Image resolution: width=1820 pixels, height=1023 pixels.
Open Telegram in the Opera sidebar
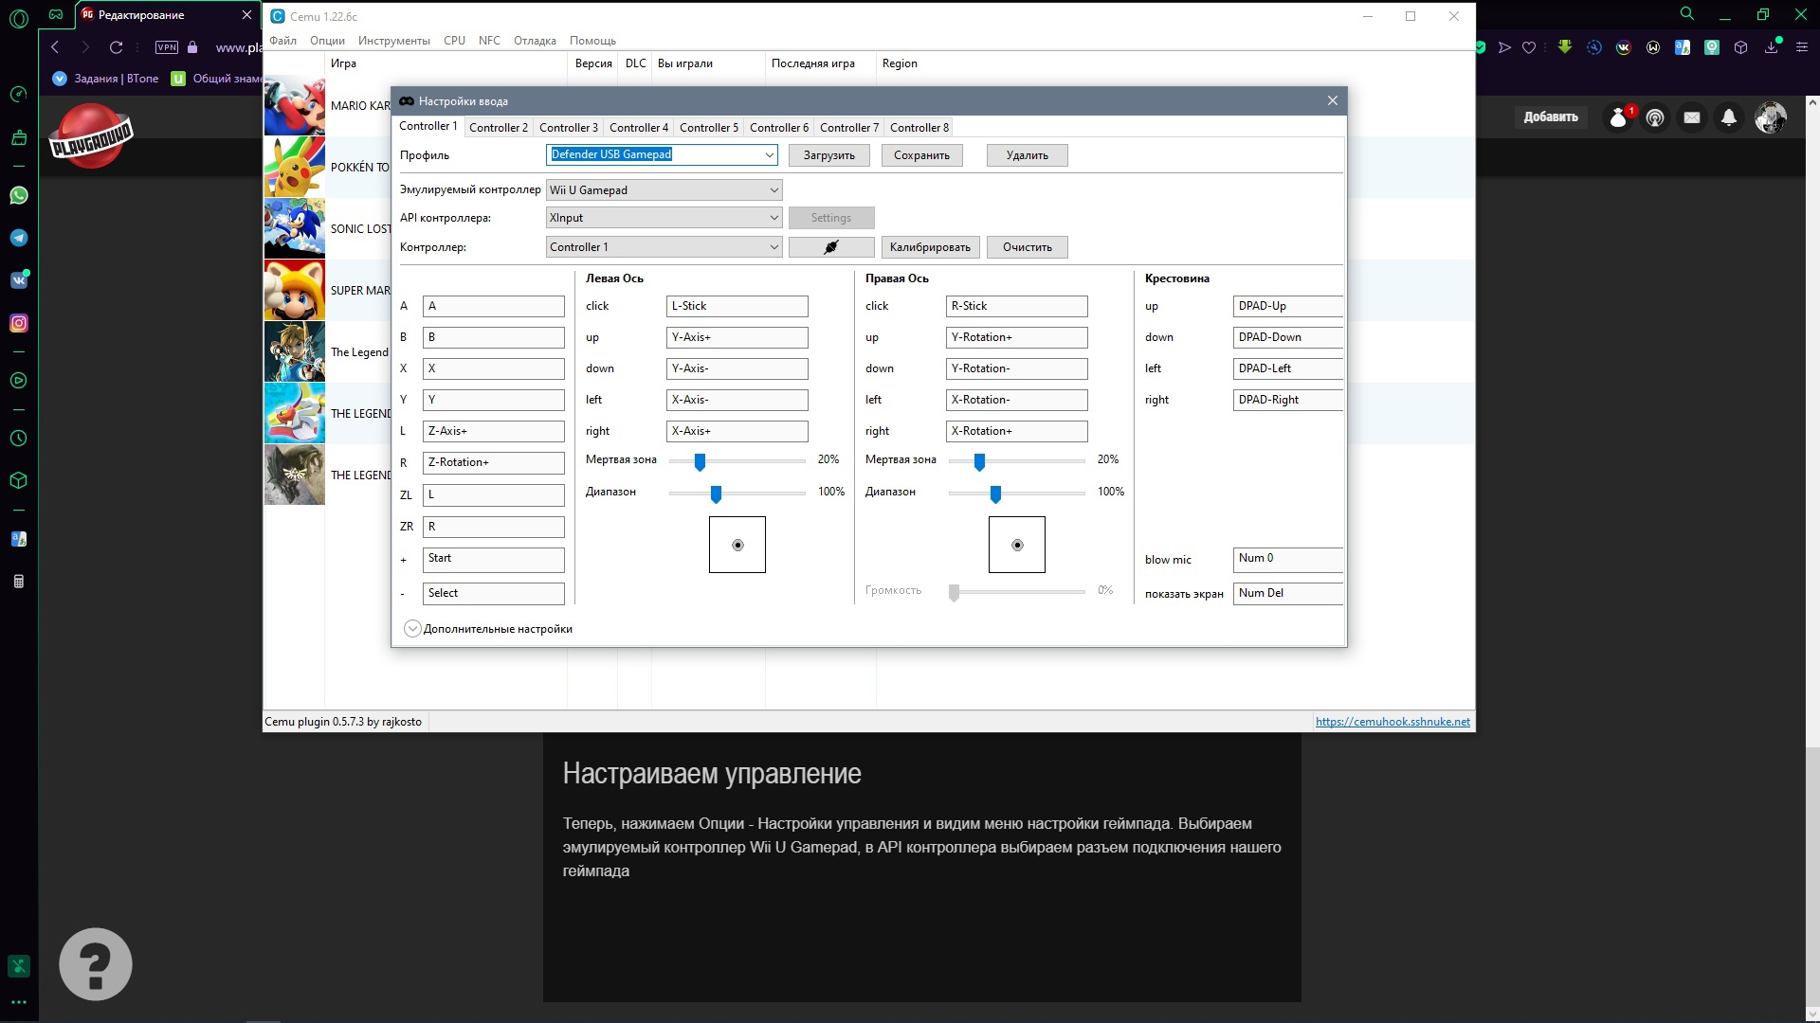18,238
